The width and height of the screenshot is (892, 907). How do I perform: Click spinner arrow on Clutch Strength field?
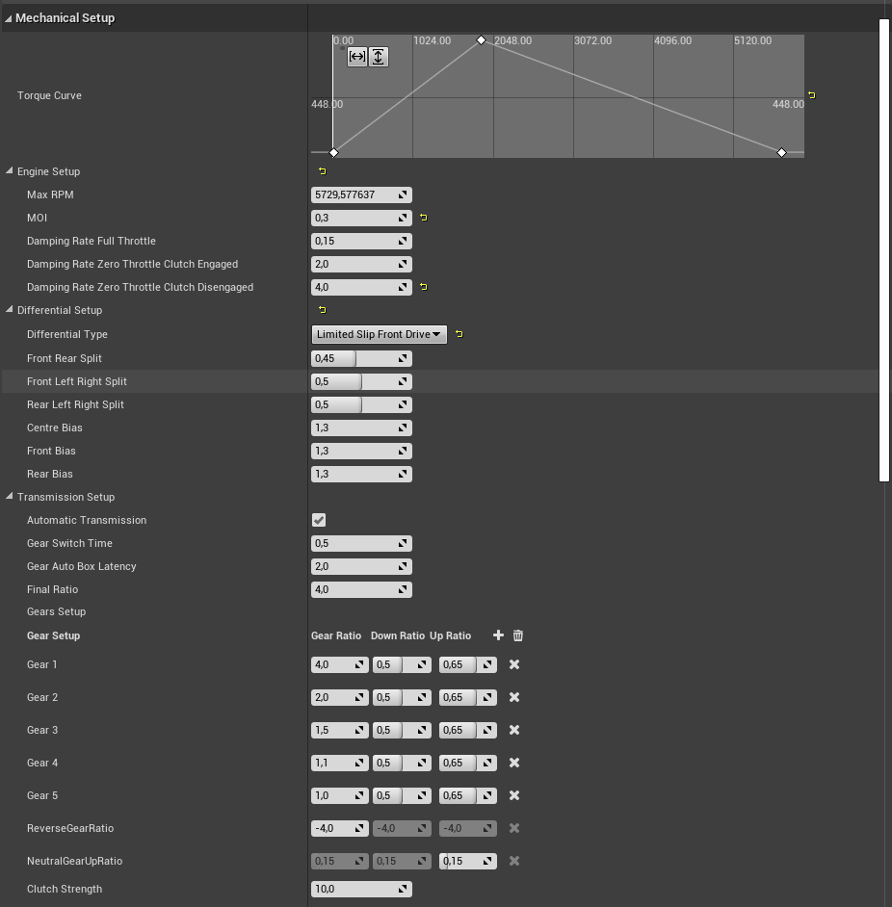(403, 889)
